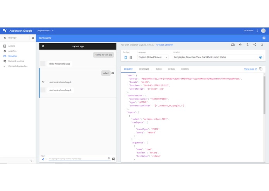Click the second Just be nice from Soap 2 message
269x191 pixels.
[60, 90]
